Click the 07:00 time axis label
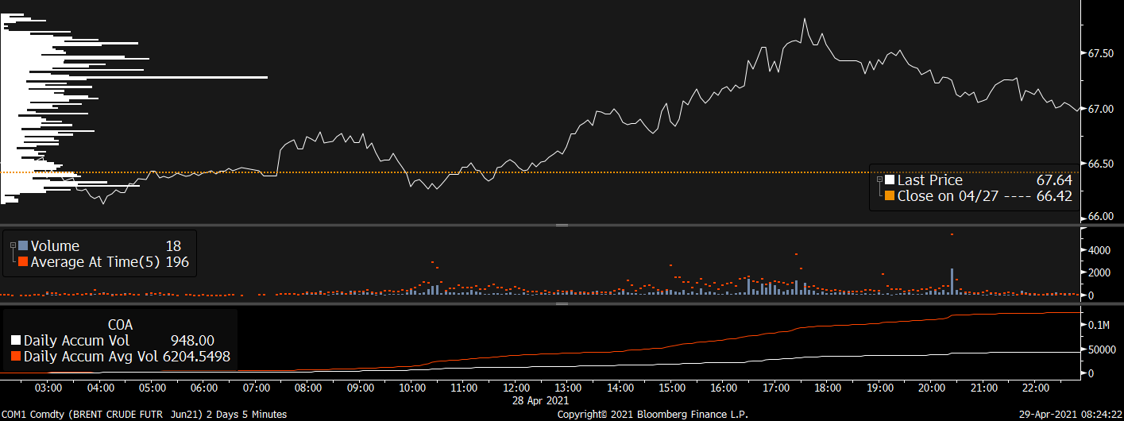Image resolution: width=1124 pixels, height=421 pixels. (256, 388)
